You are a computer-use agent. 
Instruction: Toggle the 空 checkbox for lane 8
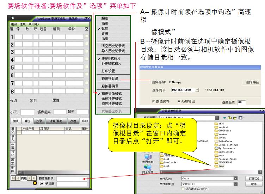pos(87,90)
